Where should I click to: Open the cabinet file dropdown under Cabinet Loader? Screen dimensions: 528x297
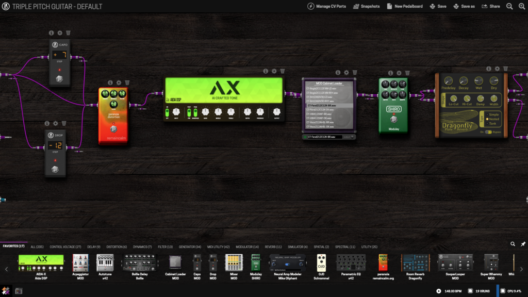tap(329, 137)
